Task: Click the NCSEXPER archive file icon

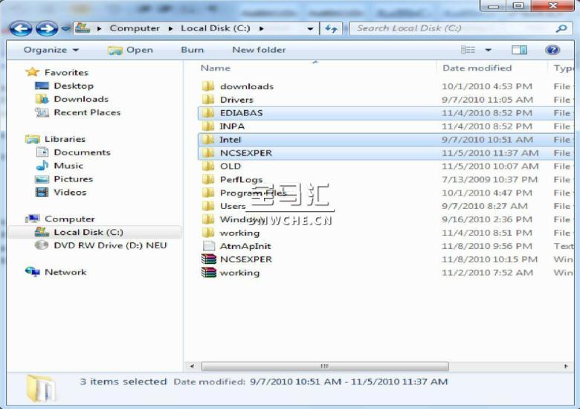Action: [209, 260]
